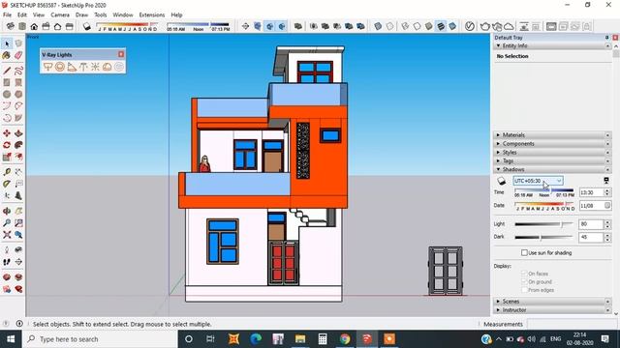Image resolution: width=620 pixels, height=348 pixels.
Task: Select the Line pencil tool
Action: tap(7, 71)
